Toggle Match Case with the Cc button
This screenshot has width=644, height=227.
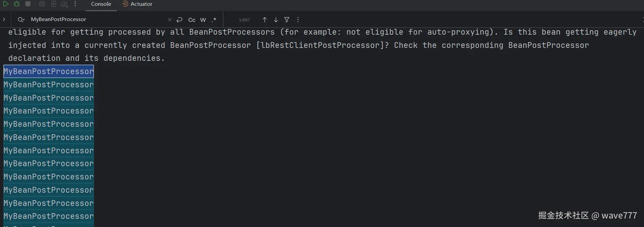click(192, 20)
